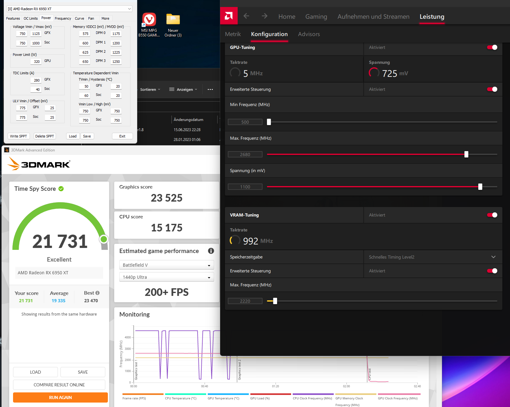Open Advisors sub-tab
510x407 pixels.
309,34
